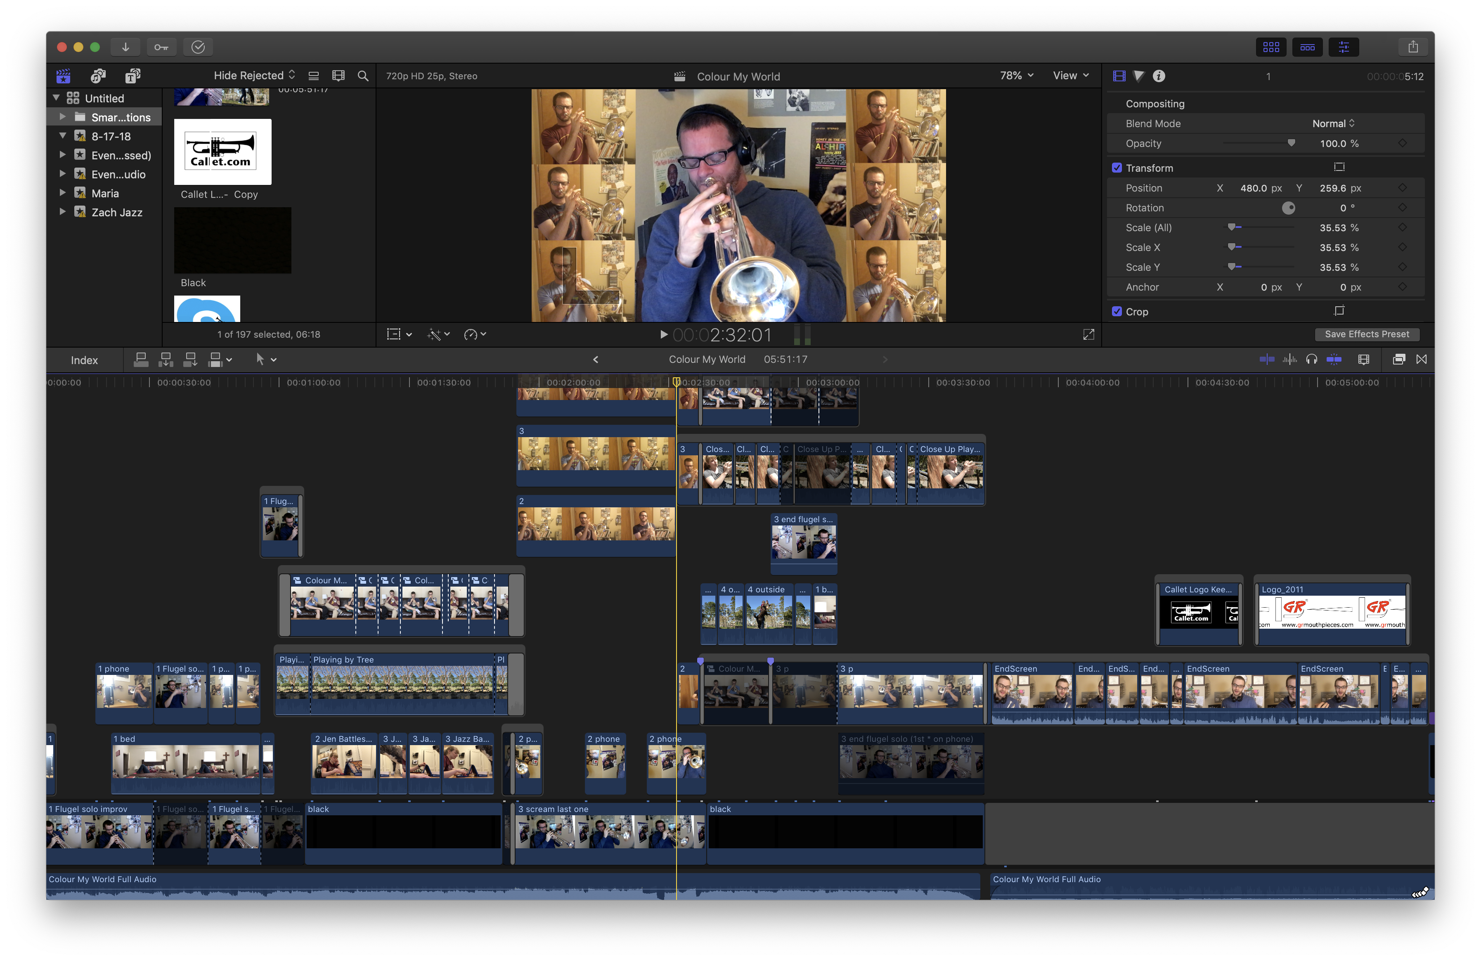The image size is (1481, 961).
Task: Adjust the Opacity slider handle
Action: click(x=1291, y=143)
